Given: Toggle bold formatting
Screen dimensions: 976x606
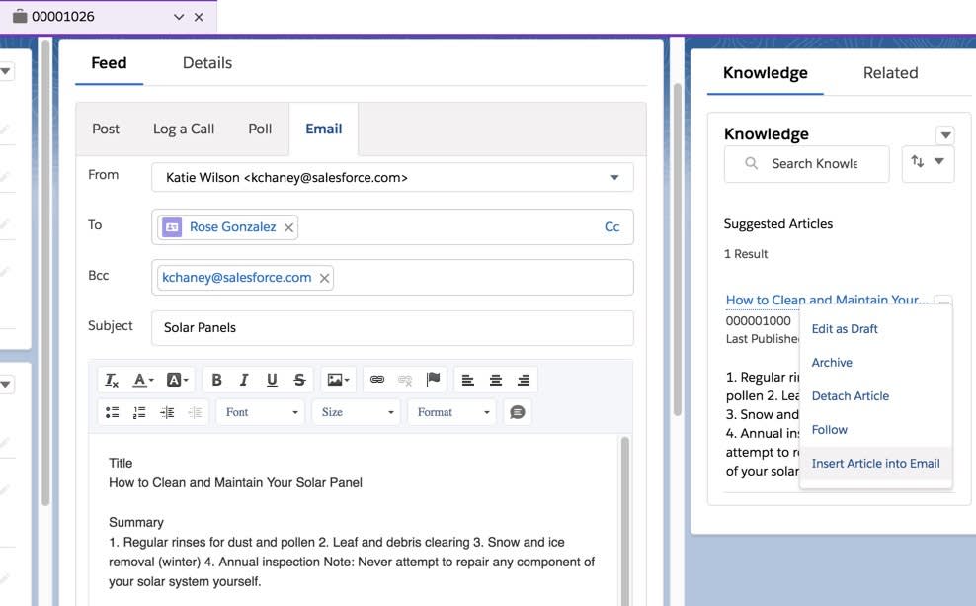Looking at the screenshot, I should tap(216, 380).
